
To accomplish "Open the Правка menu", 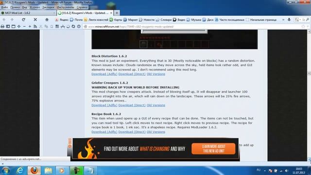I will pos(15,7).
